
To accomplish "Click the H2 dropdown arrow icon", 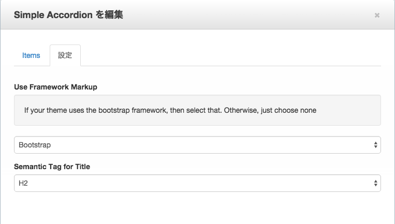I will pos(376,183).
